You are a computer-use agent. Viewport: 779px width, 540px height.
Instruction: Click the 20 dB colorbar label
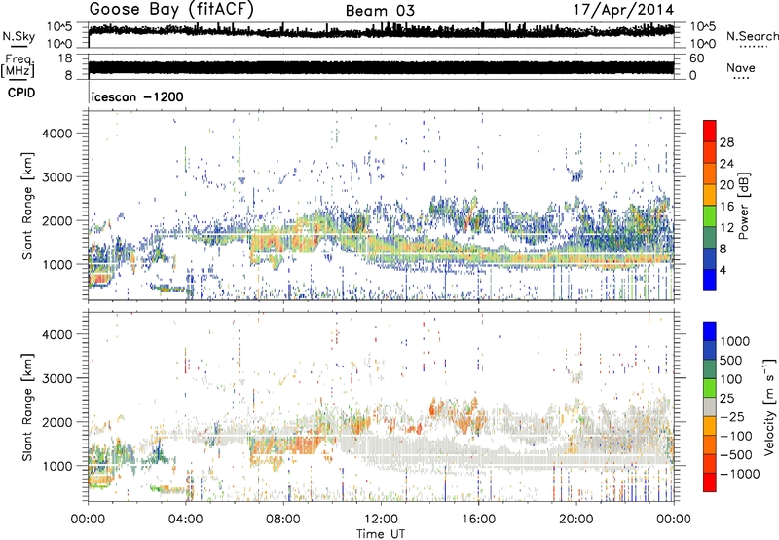coord(726,185)
